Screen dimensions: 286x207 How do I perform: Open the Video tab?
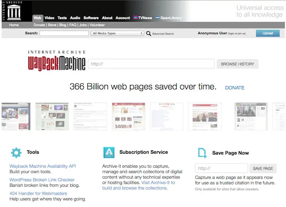(x=49, y=18)
